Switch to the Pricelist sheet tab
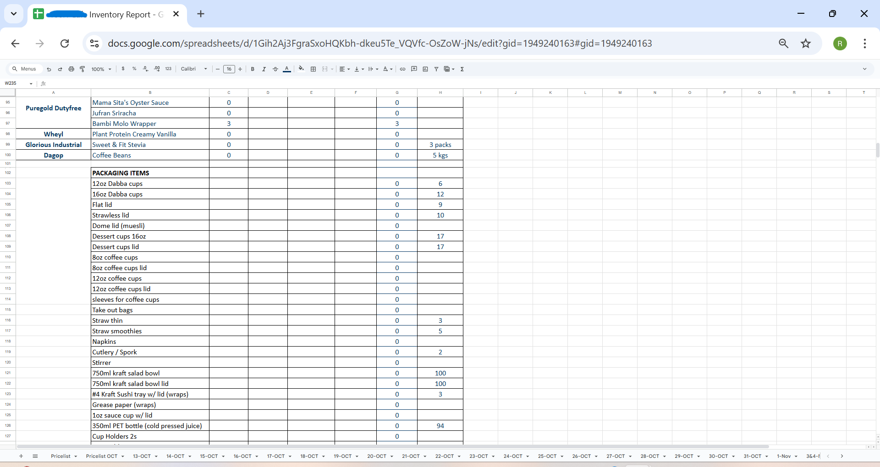Screen dimensions: 880x467 click(x=60, y=456)
